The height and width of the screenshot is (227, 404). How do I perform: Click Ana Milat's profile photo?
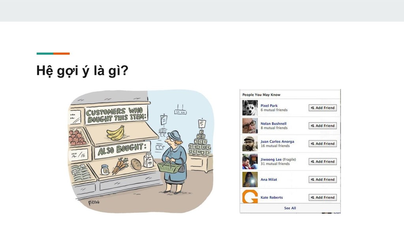click(x=250, y=179)
